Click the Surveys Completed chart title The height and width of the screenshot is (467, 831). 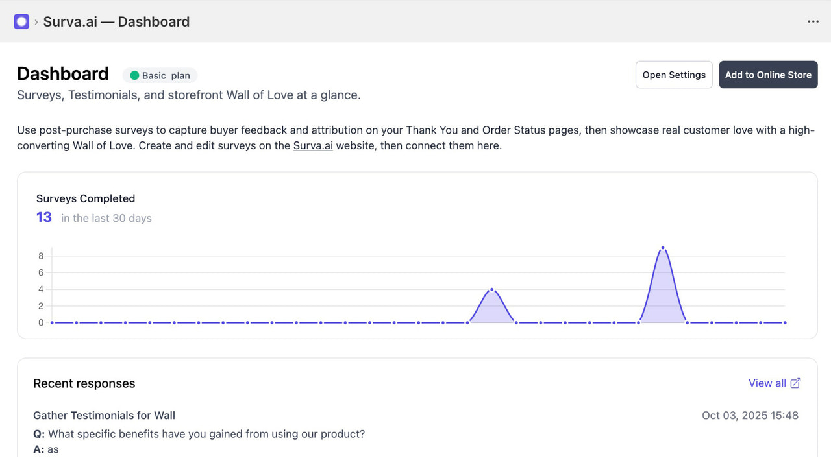tap(86, 198)
